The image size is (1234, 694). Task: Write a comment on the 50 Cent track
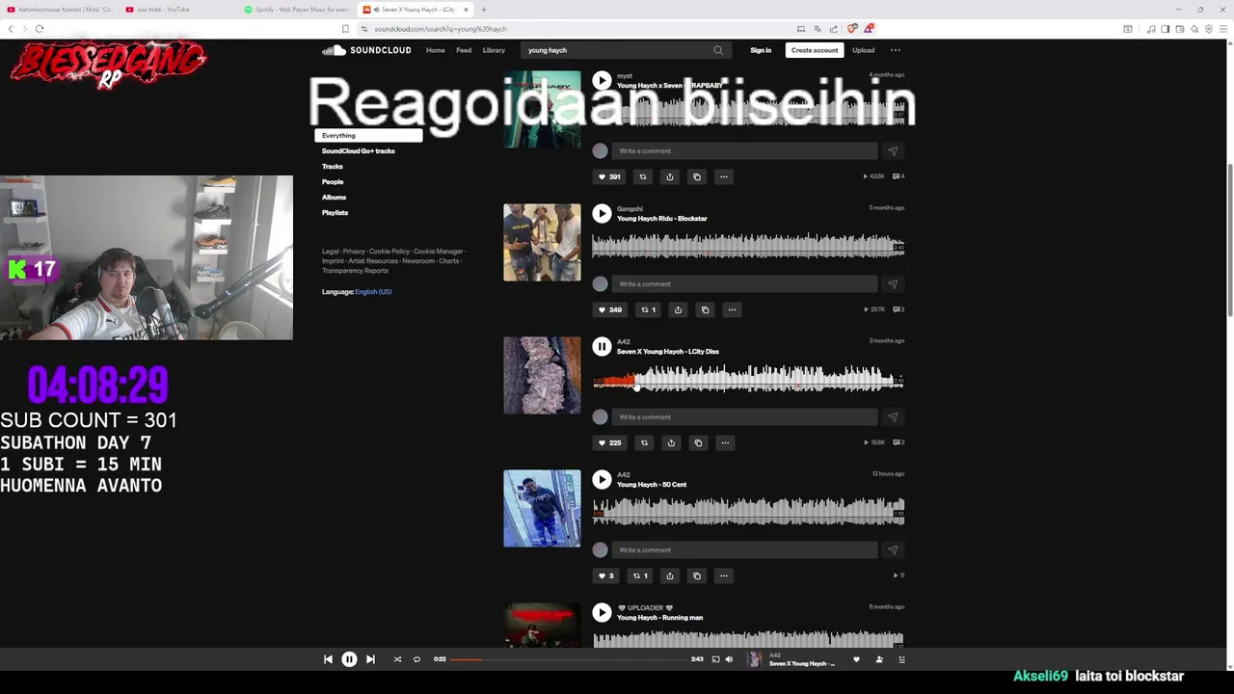point(745,550)
